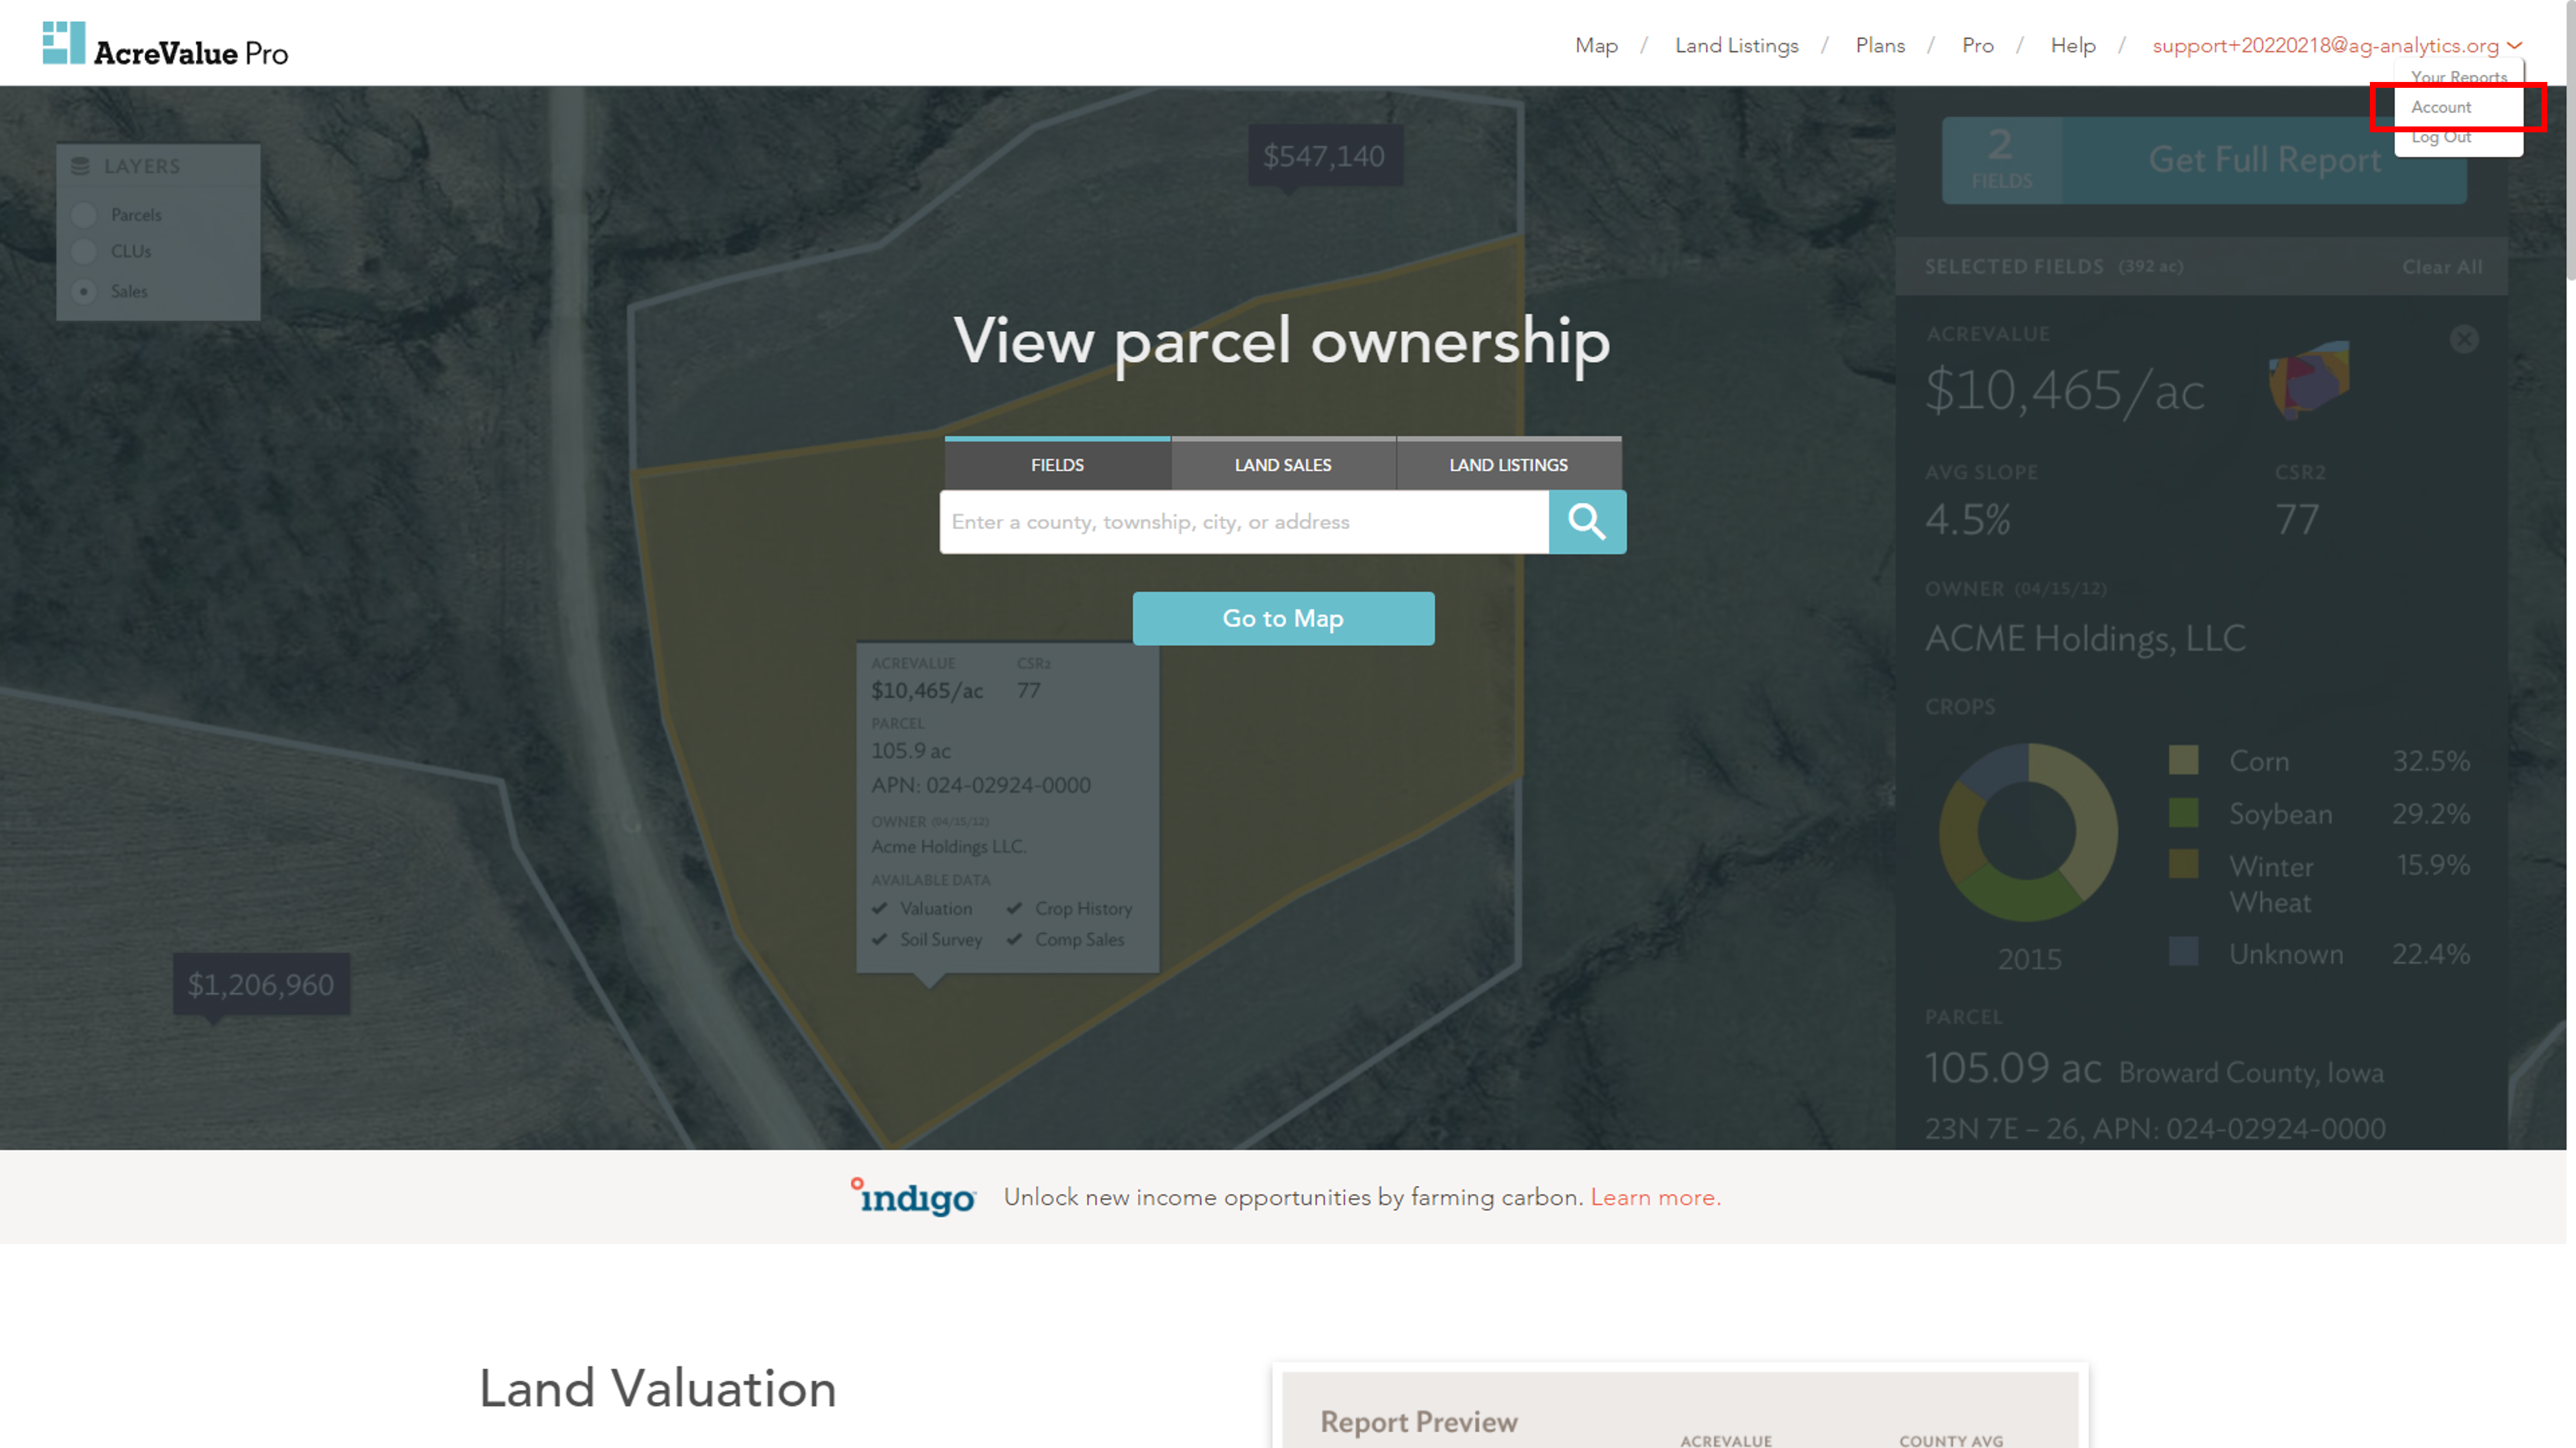The height and width of the screenshot is (1448, 2576).
Task: Click the crops donut chart
Action: 2028,832
